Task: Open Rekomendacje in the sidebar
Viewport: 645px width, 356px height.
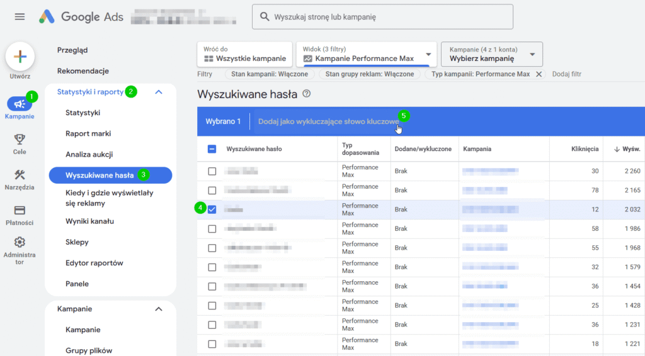Action: (x=83, y=71)
